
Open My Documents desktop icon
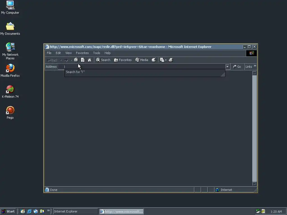(x=10, y=29)
